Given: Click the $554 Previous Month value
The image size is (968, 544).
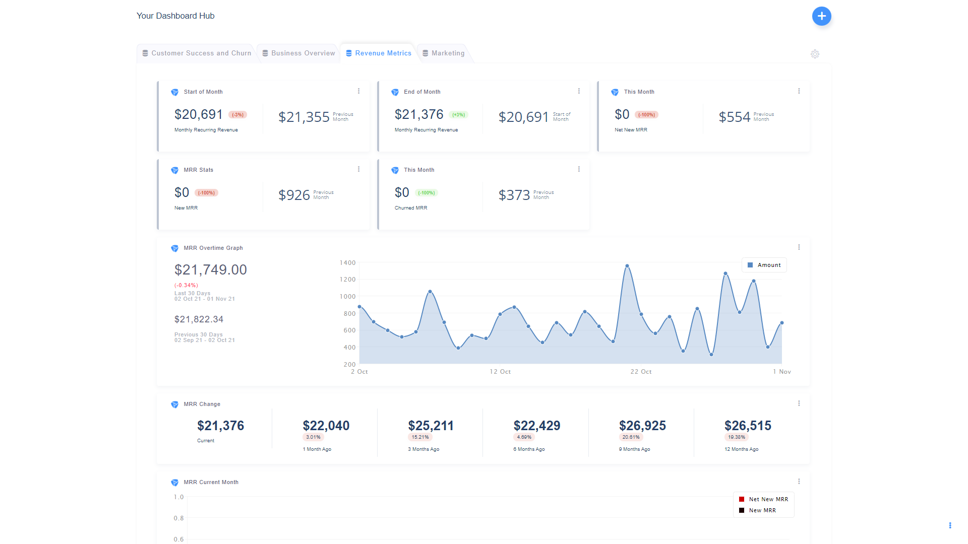Looking at the screenshot, I should coord(735,117).
